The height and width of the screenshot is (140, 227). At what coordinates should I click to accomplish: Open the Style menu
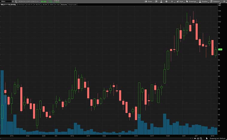(x=181, y=1)
